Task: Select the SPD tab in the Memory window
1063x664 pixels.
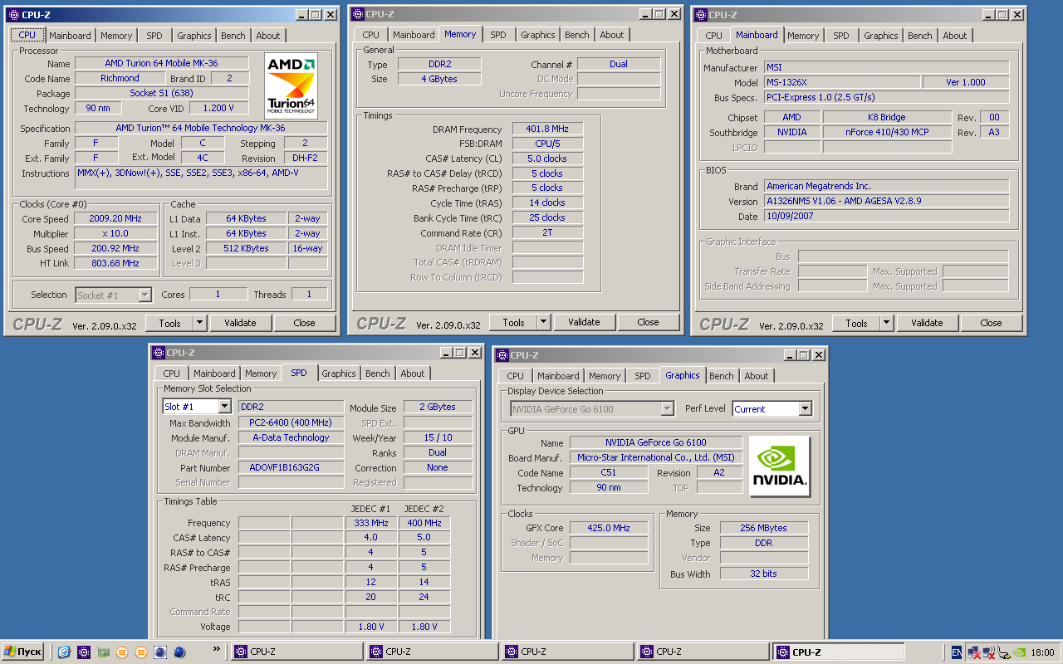Action: tap(497, 35)
